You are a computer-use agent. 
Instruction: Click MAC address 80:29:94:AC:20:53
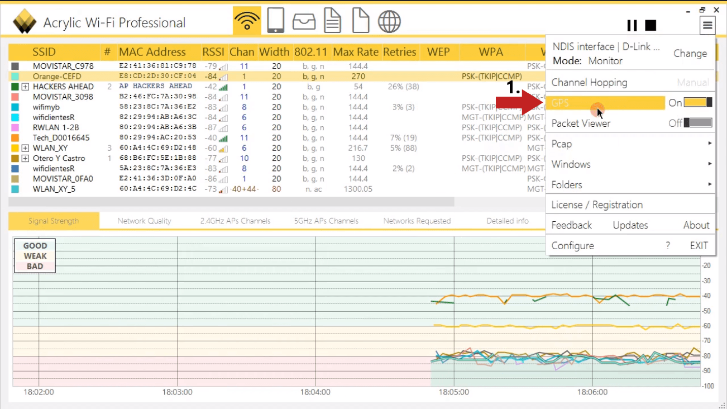(158, 137)
